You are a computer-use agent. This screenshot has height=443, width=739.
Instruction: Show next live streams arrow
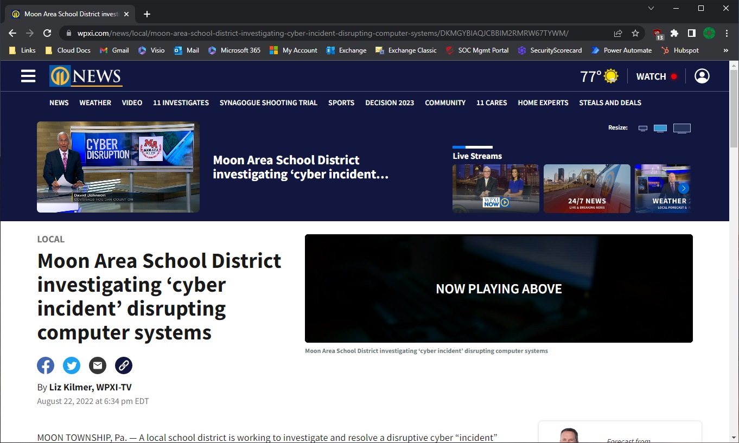pyautogui.click(x=684, y=188)
